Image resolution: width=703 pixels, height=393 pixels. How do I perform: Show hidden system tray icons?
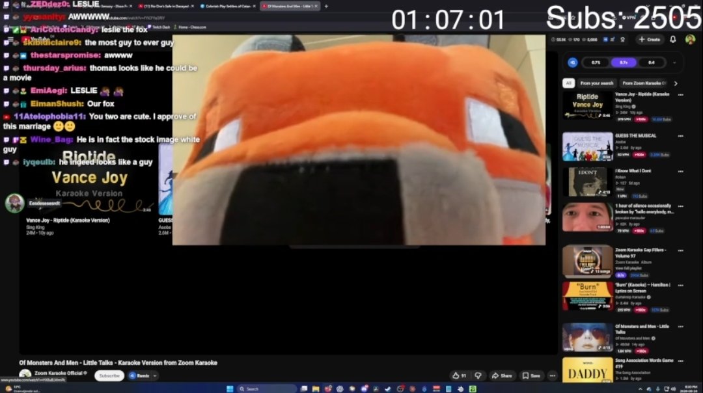pyautogui.click(x=640, y=389)
